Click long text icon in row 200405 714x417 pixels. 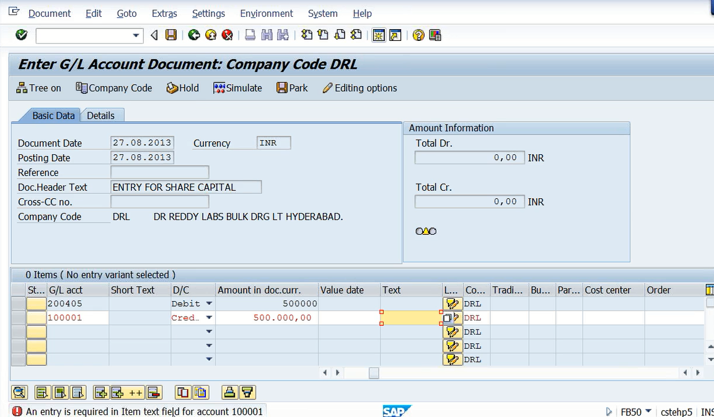(452, 304)
